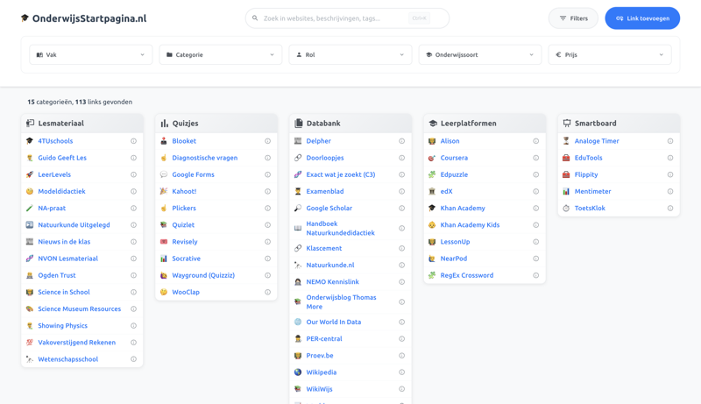The height and width of the screenshot is (404, 701).
Task: Open the WikiWijs link
Action: tap(319, 389)
